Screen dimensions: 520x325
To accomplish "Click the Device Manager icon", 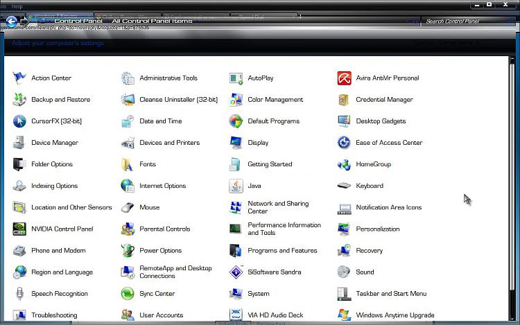I will [x=19, y=143].
